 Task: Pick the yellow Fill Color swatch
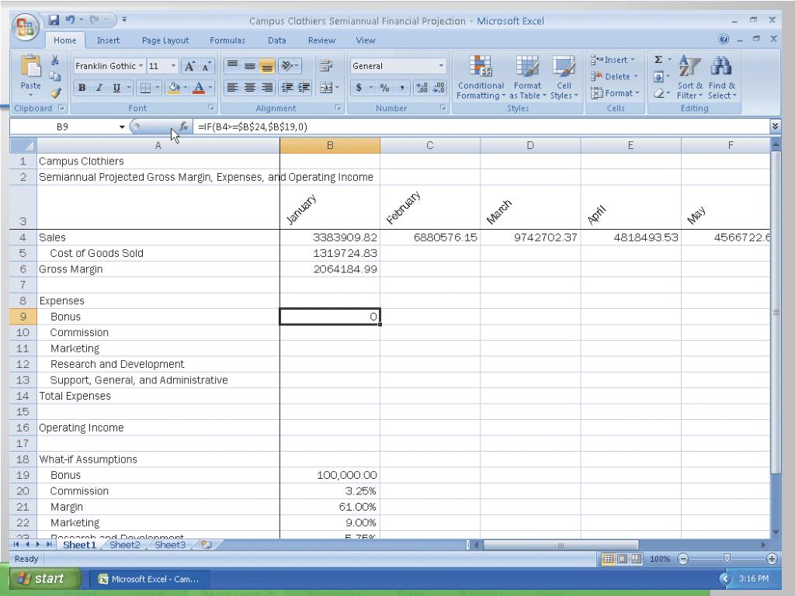(x=174, y=88)
